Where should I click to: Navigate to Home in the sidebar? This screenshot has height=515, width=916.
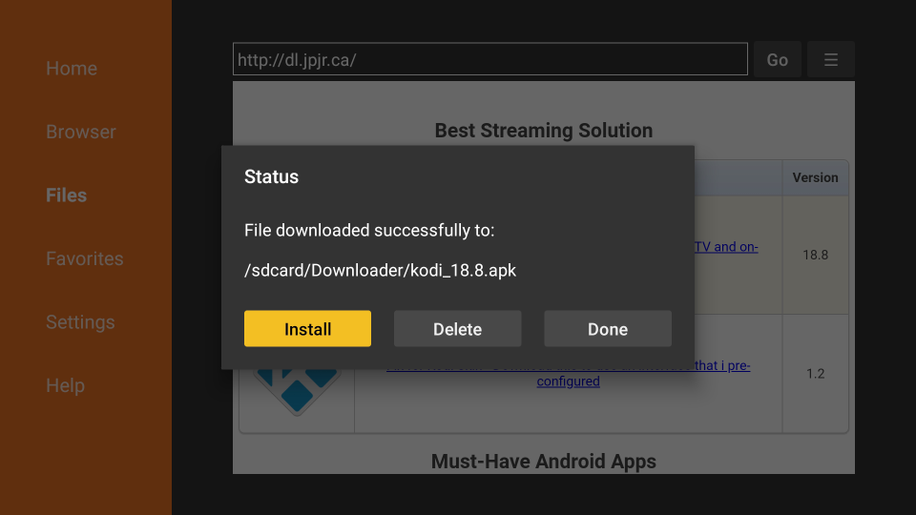(72, 69)
